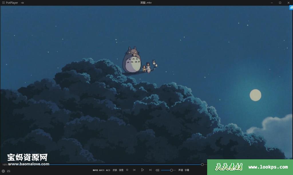Mute the audio with speaker icon
Screen dimensions: 293x175
[x=157, y=170]
